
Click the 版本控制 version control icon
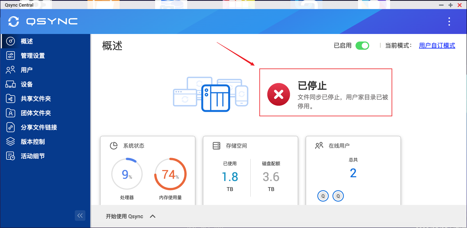point(11,142)
